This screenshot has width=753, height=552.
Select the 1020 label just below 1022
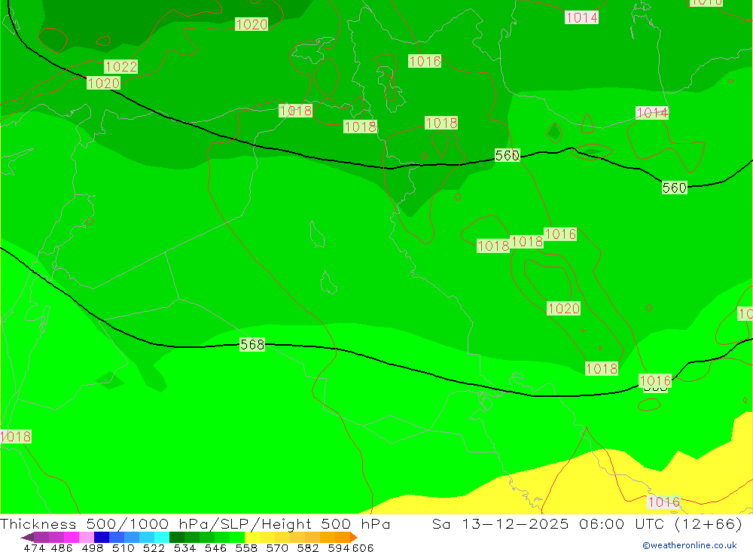103,83
